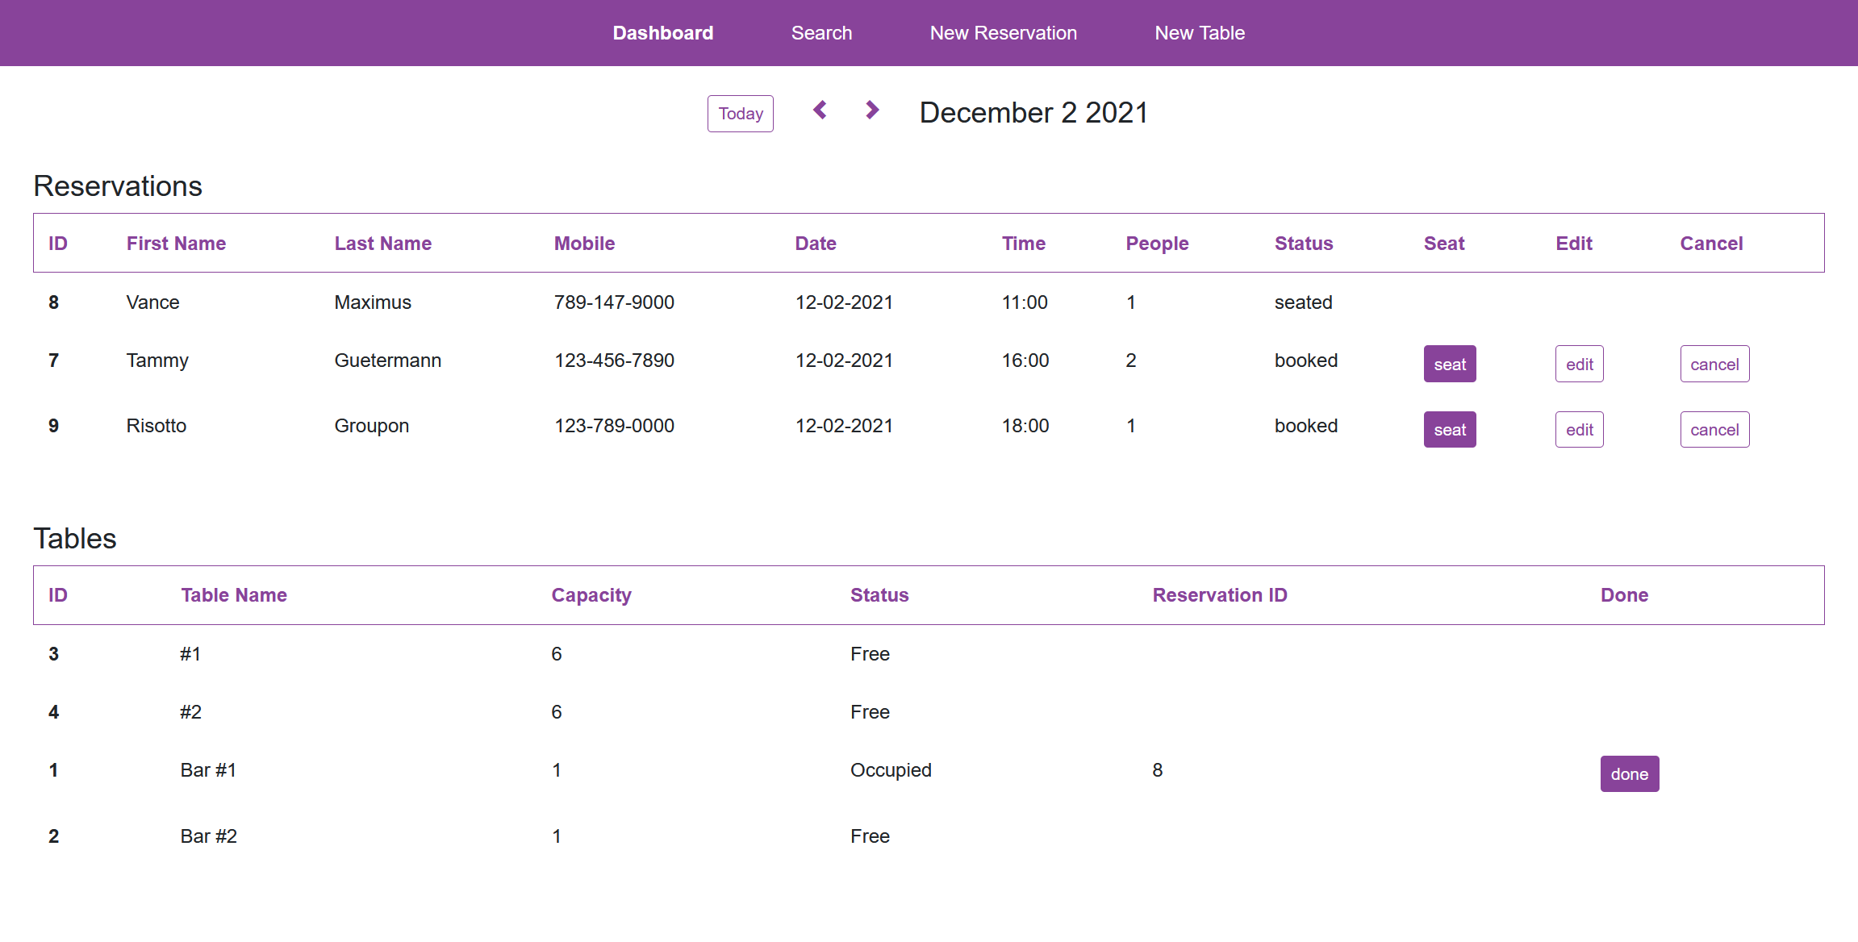The image size is (1858, 942).
Task: Click the Capacity column header in Tables
Action: (x=591, y=594)
